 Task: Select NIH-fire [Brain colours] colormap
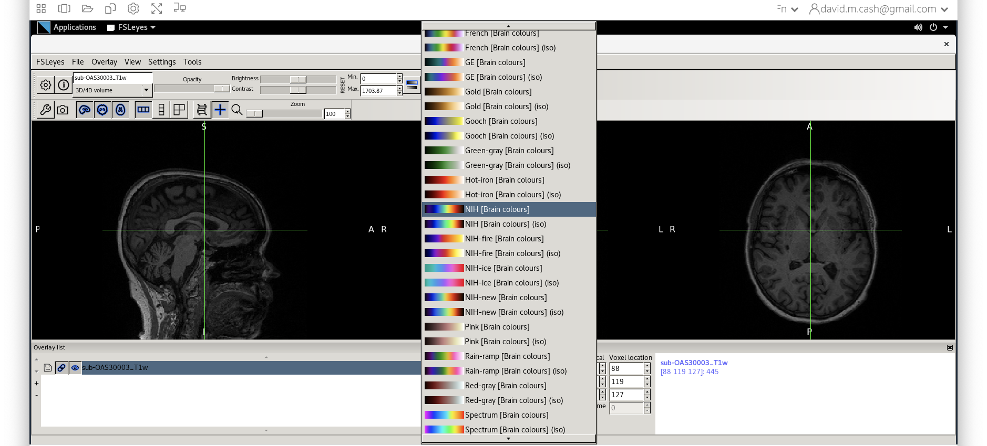point(509,239)
